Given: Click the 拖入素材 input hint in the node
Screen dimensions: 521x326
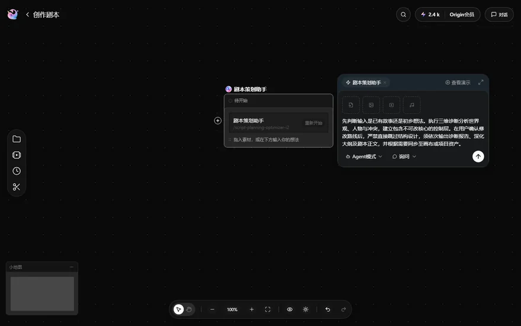Looking at the screenshot, I should (266, 140).
